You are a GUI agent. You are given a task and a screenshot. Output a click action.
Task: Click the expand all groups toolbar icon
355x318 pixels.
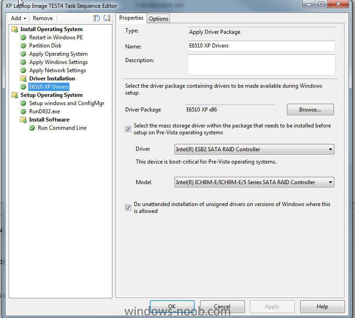coord(96,18)
